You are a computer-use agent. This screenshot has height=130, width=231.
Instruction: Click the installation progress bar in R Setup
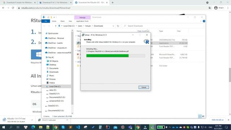coord(115,56)
